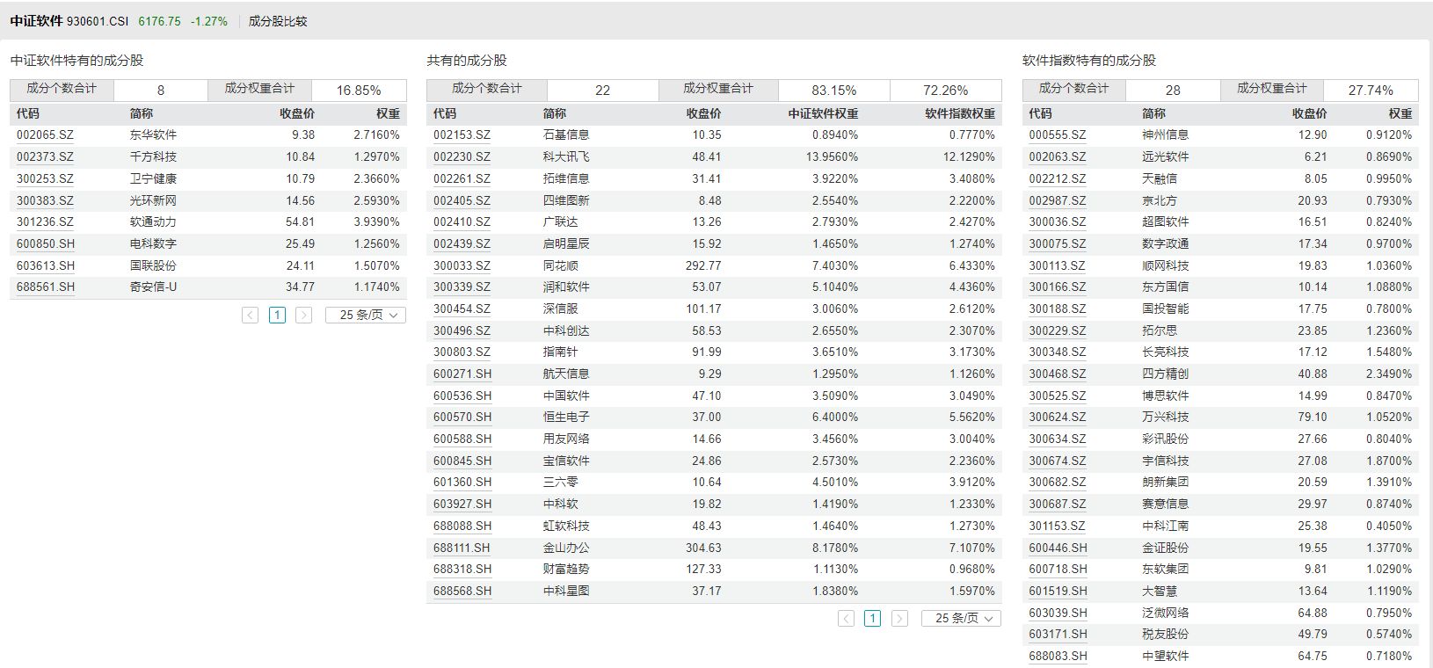Open stock code 603613.SH link

(x=46, y=265)
